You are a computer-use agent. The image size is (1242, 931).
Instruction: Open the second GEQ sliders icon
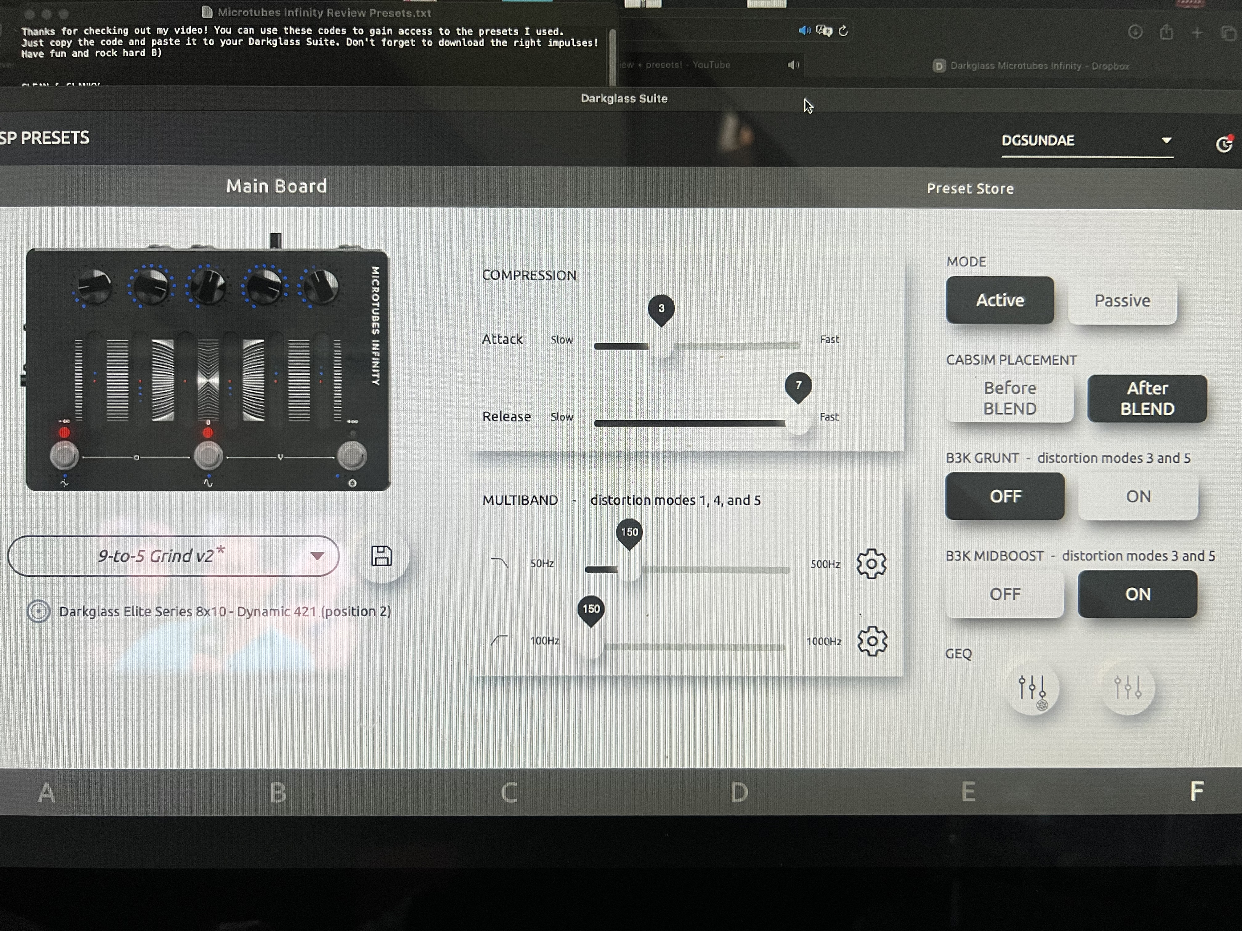pyautogui.click(x=1127, y=687)
